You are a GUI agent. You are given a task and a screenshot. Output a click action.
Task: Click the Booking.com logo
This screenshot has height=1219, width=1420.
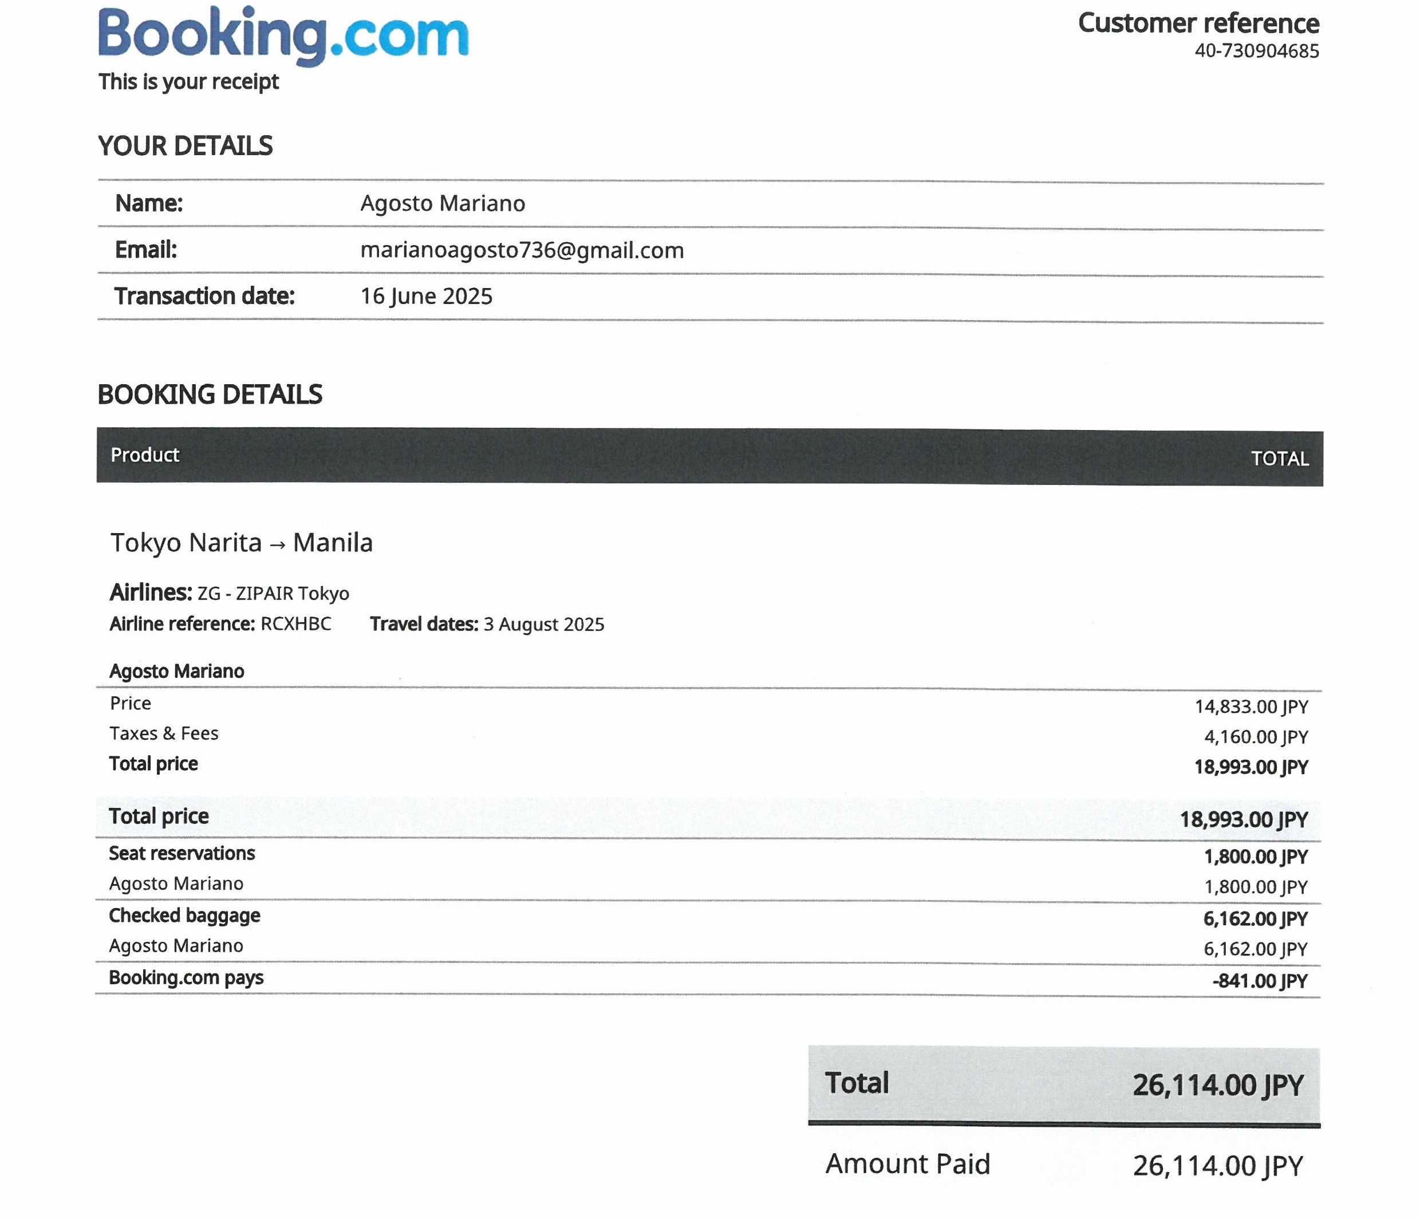(283, 35)
